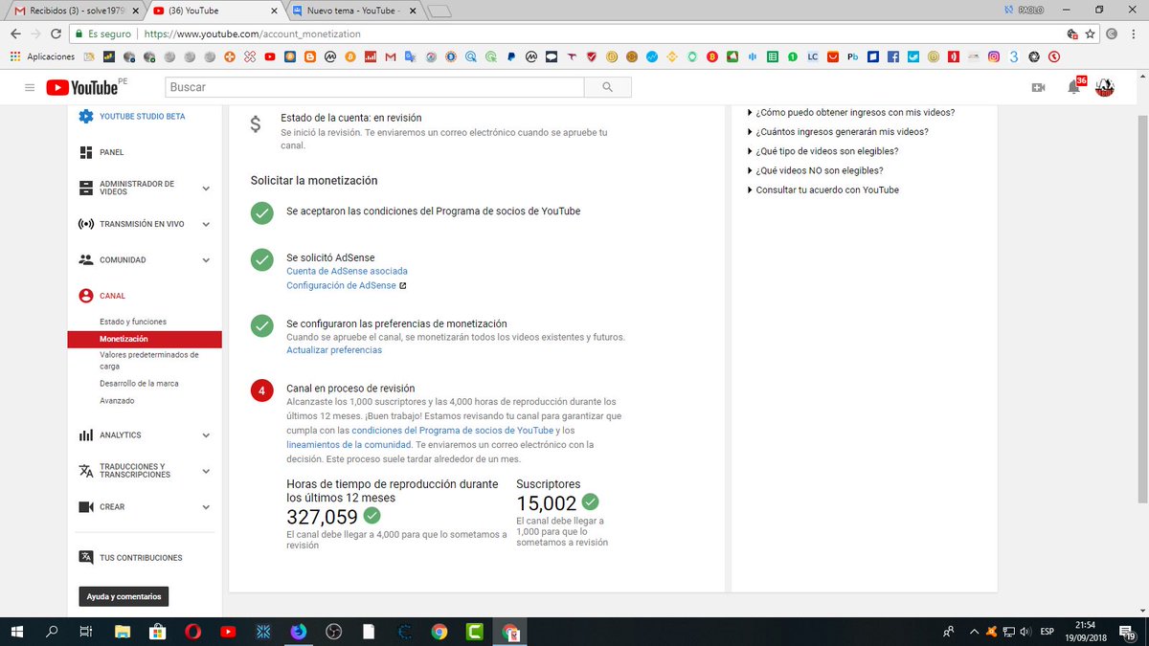Screen dimensions: 1149x646
Task: Click the search magnifier button
Action: pyautogui.click(x=607, y=87)
